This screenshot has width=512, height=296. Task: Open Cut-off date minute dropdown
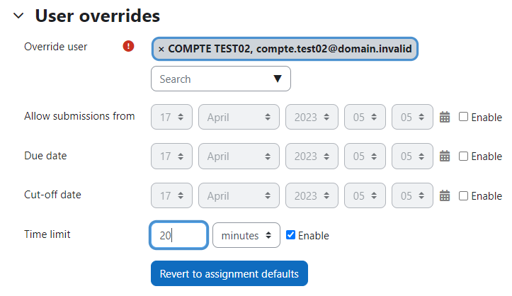coord(412,195)
